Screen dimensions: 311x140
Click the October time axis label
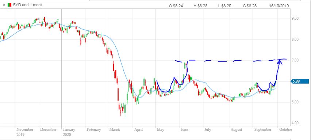click(x=285, y=130)
